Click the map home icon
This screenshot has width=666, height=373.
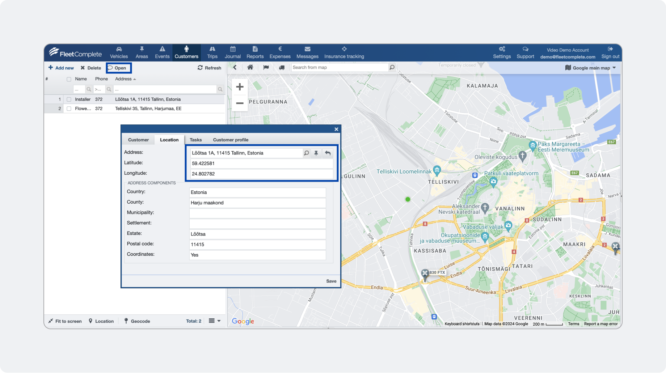coord(250,67)
